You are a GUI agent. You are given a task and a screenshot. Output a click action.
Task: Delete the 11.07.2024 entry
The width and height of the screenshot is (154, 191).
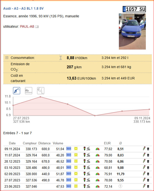click(148, 155)
